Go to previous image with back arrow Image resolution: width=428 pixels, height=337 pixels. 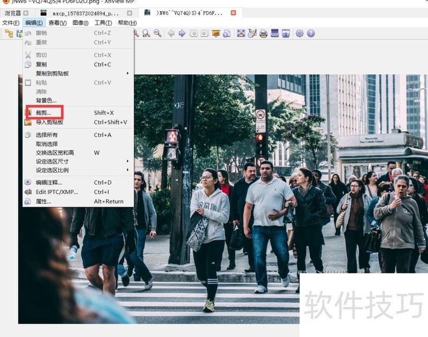tap(171, 33)
